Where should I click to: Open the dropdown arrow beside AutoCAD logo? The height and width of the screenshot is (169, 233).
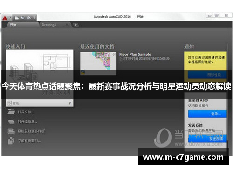(x=10, y=17)
